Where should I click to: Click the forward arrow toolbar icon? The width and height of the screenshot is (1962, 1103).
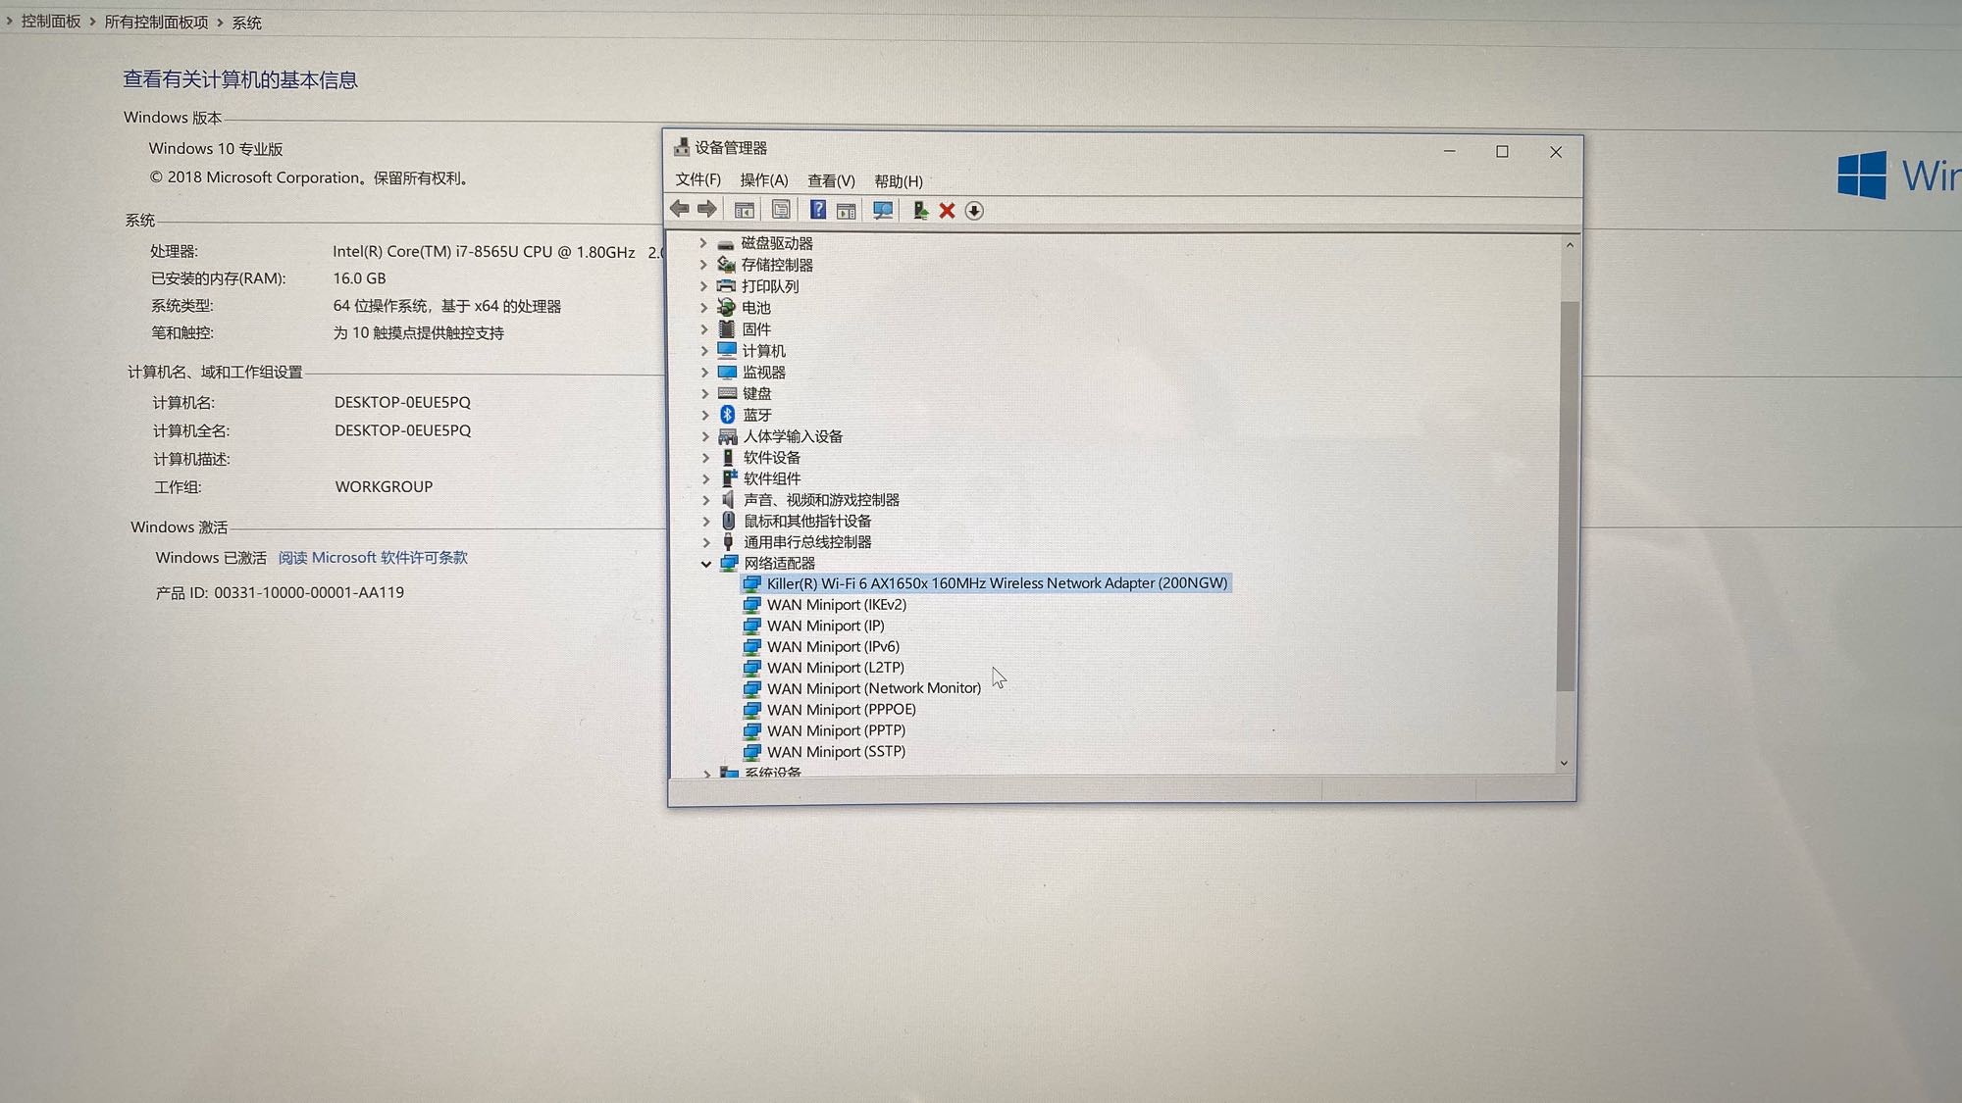click(706, 210)
